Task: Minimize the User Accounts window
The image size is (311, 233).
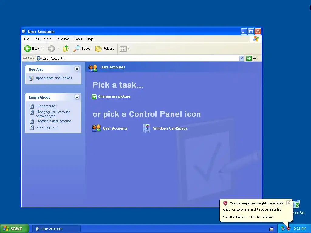Action: pos(244,31)
